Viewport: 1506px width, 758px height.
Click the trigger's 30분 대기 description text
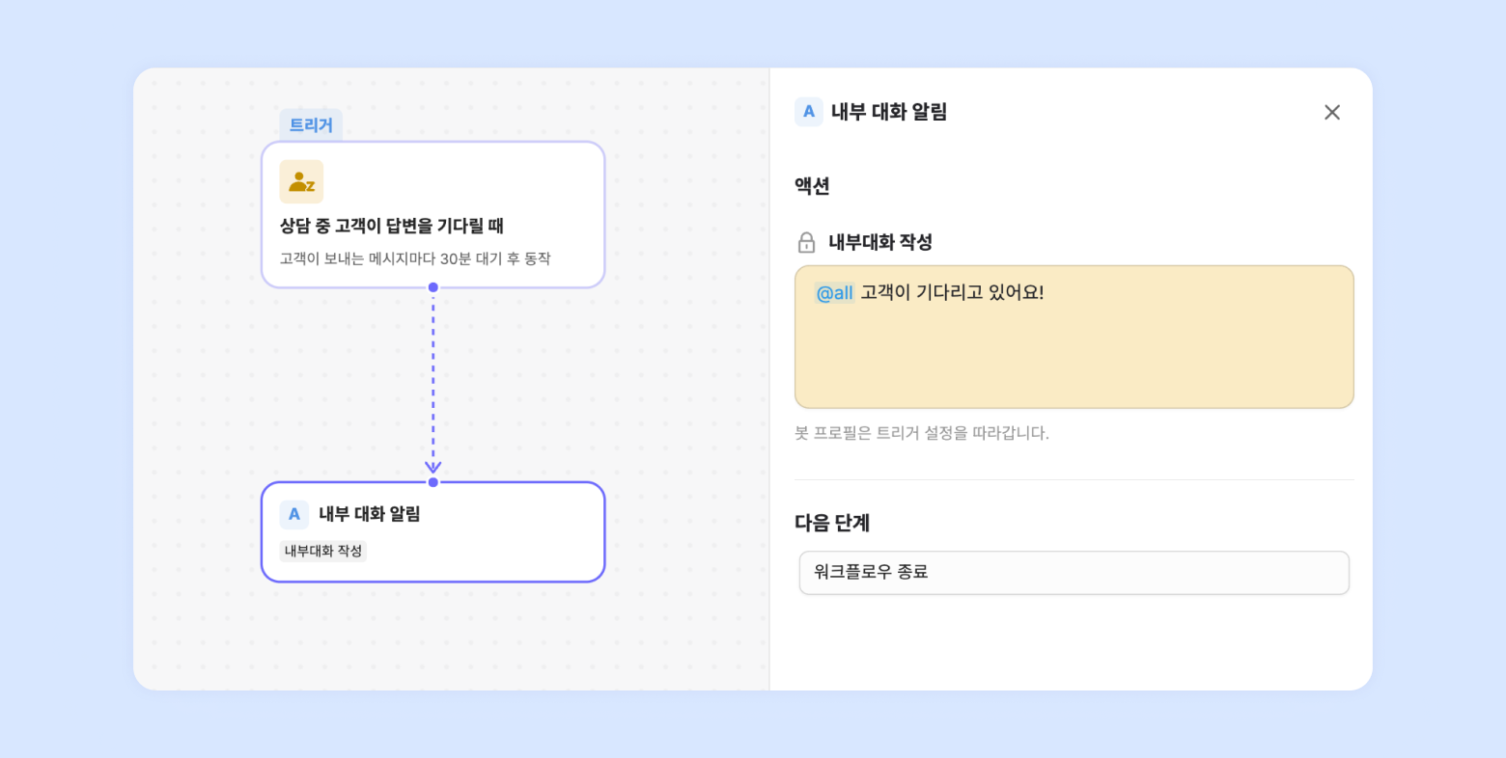point(415,259)
